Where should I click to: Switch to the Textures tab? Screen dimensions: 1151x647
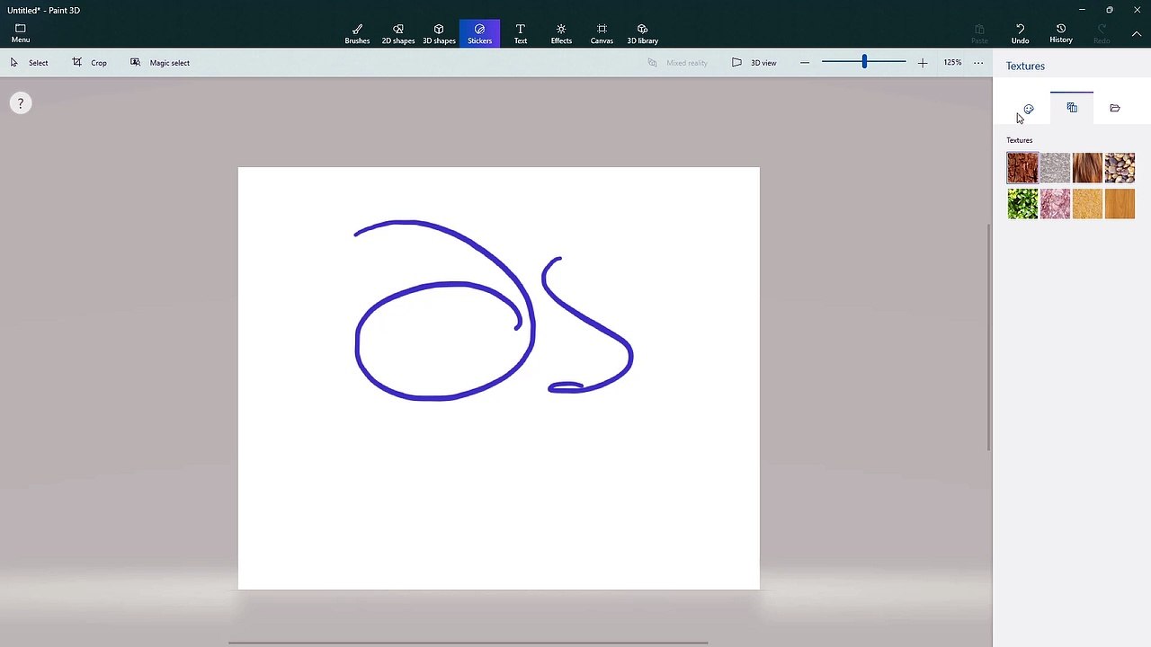[1072, 108]
